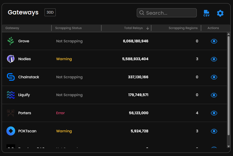Image resolution: width=233 pixels, height=156 pixels.
Task: Click the table scrollbar down arrow
Action: coord(228,146)
